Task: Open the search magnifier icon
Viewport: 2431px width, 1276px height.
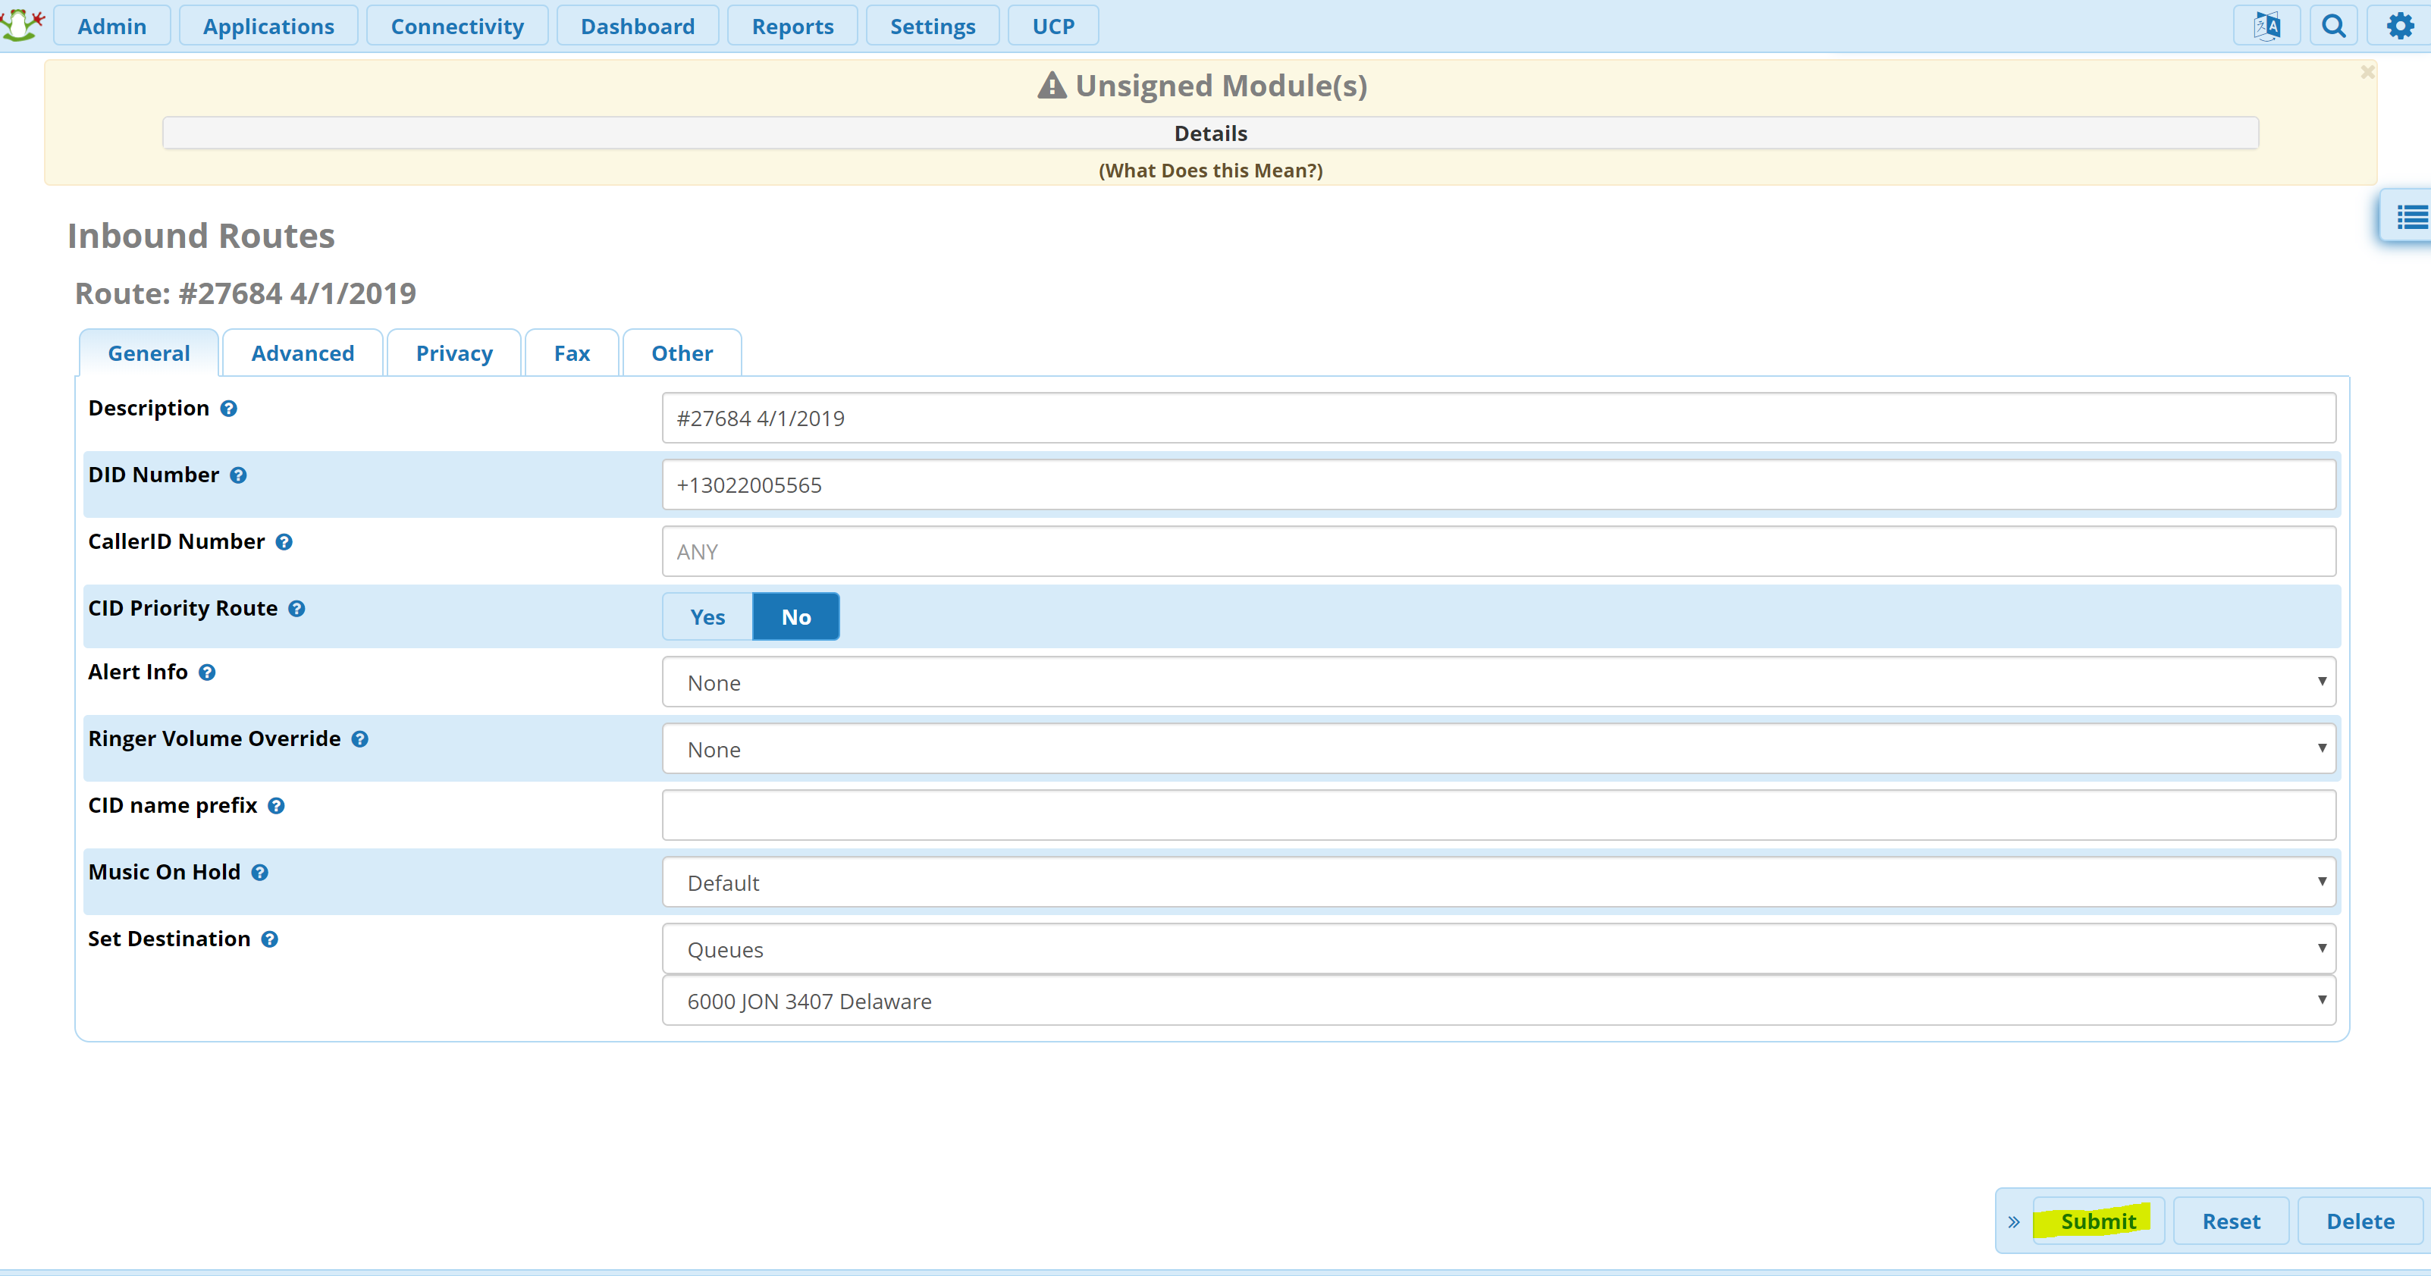Action: [x=2334, y=26]
